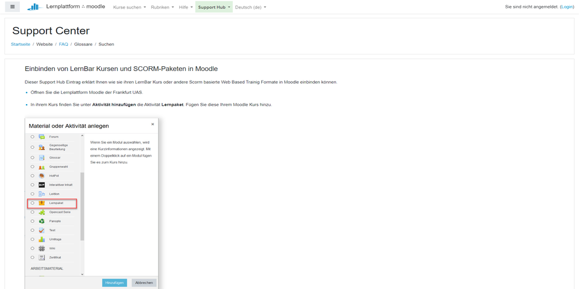Screen dimensions: 579x289
Task: Select the Interaktiver Inhalt radio button
Action: (x=33, y=185)
